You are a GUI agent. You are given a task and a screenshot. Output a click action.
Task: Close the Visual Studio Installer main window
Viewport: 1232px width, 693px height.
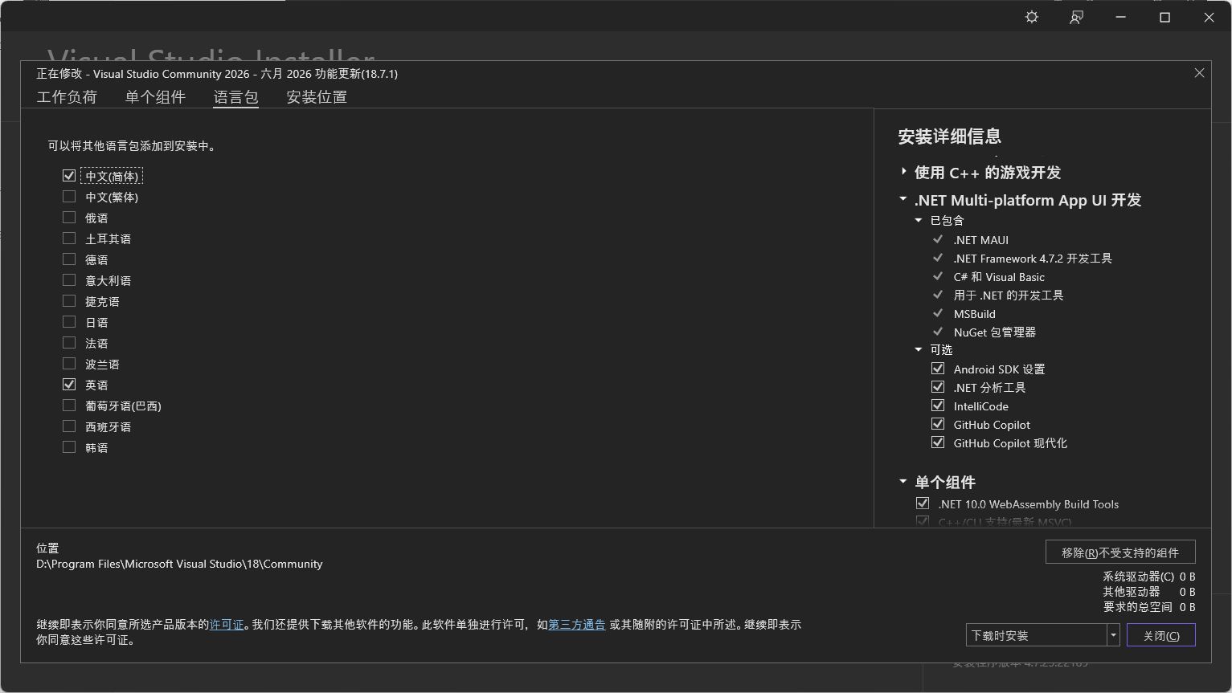(x=1209, y=17)
